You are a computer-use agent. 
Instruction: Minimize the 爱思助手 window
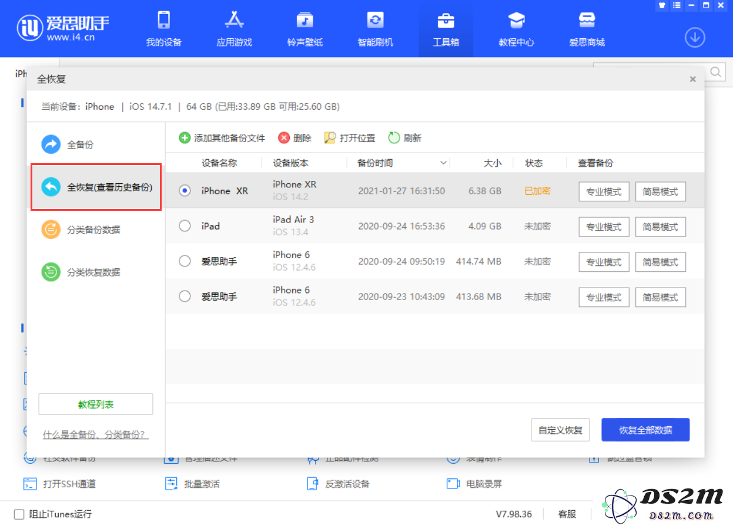click(x=691, y=5)
